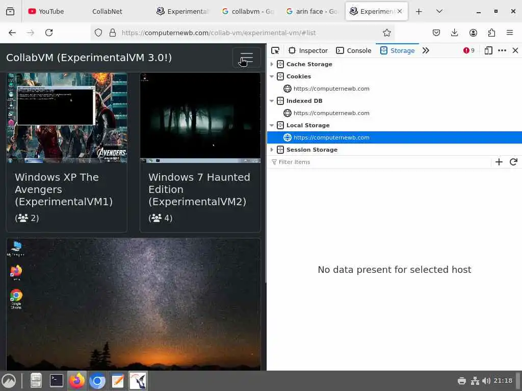
Task: Collapse the Cookies tree node
Action: pyautogui.click(x=272, y=76)
